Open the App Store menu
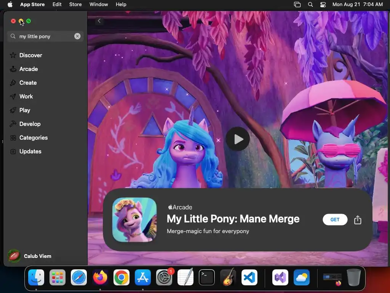390x293 pixels. (32, 4)
